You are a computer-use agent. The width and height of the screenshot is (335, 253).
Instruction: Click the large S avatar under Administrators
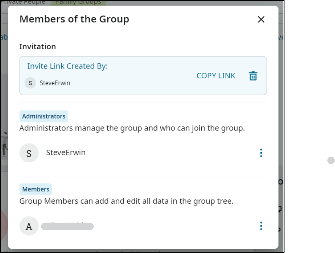click(29, 153)
